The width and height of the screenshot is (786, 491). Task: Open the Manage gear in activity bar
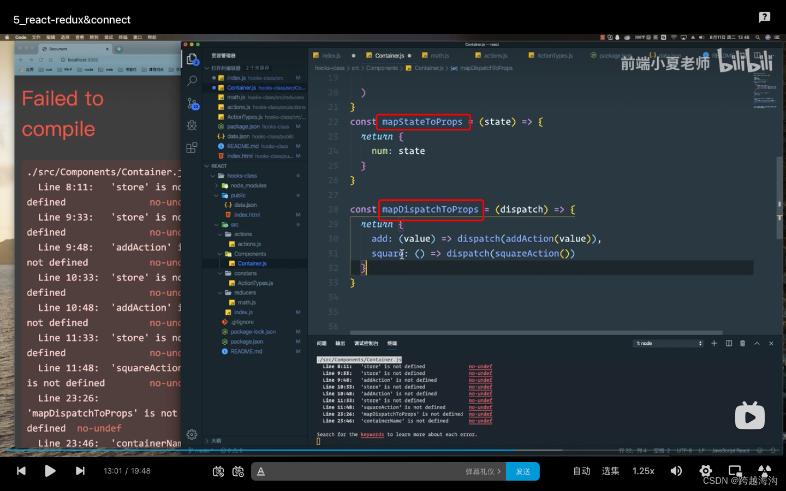192,434
